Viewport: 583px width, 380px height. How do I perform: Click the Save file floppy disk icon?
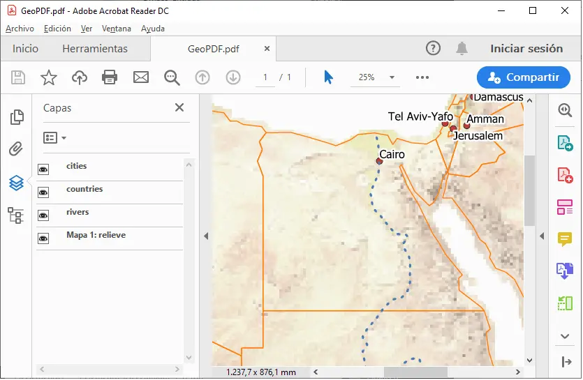tap(18, 77)
